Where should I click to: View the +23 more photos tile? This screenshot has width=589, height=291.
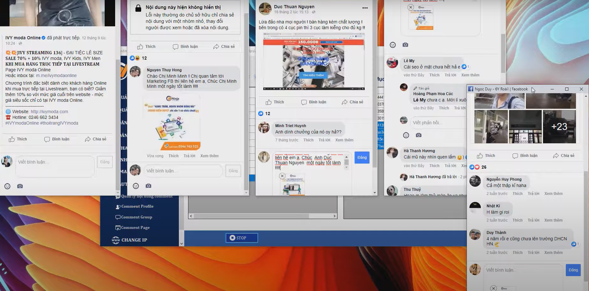pos(559,127)
